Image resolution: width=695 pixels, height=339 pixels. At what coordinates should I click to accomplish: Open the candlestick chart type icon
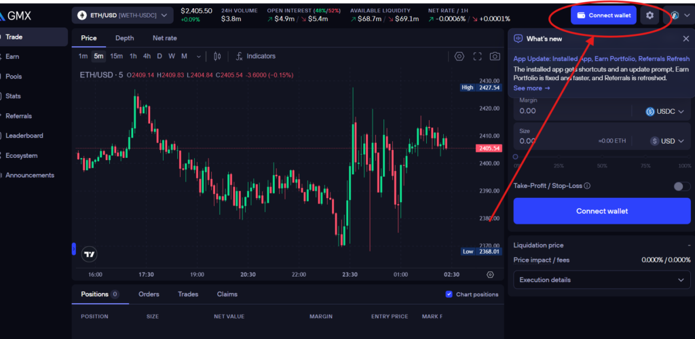click(217, 56)
